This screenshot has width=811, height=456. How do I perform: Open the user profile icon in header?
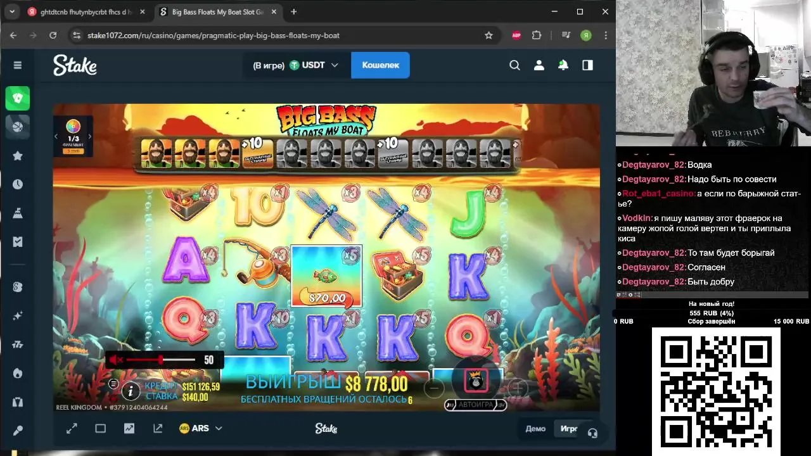tap(539, 65)
